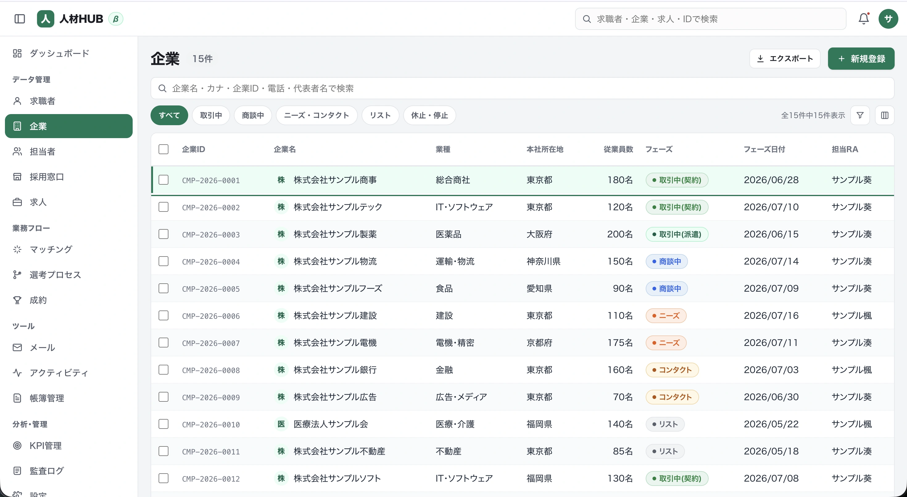Click the 人材HUB logo icon
907x497 pixels.
45,19
